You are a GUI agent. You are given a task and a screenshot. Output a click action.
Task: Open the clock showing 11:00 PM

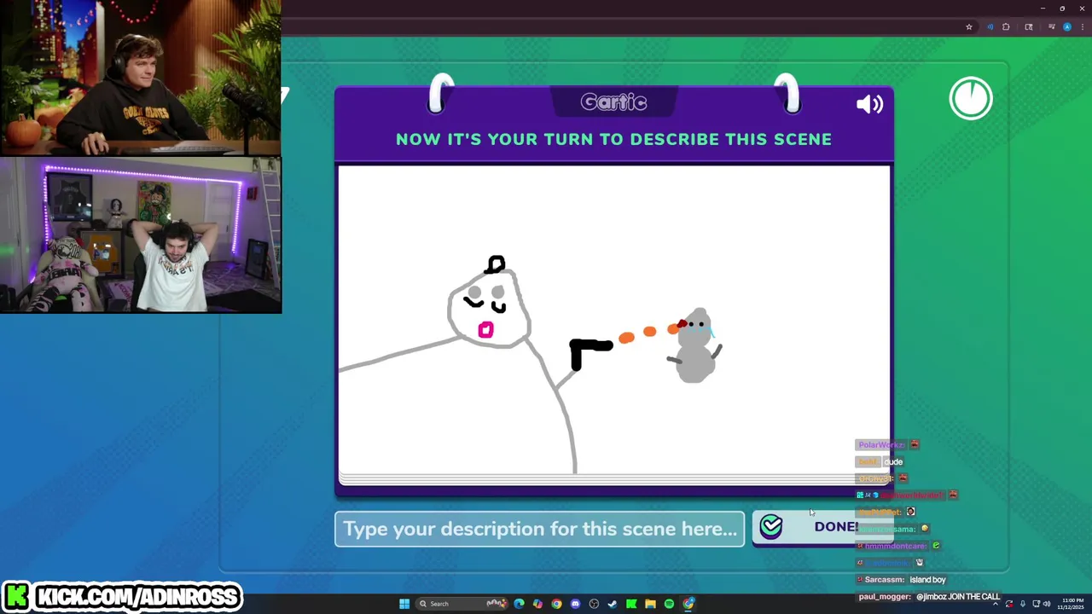coord(1072,604)
